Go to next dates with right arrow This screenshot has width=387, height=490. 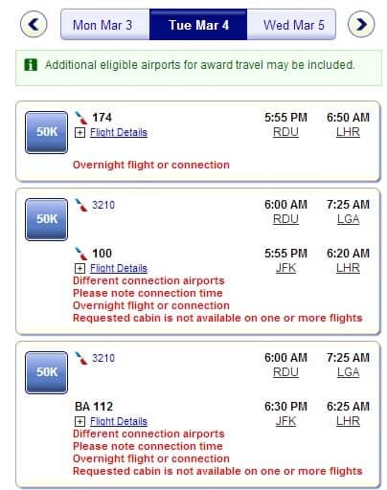click(x=361, y=24)
